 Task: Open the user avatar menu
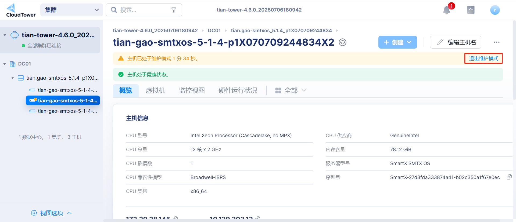pos(495,10)
